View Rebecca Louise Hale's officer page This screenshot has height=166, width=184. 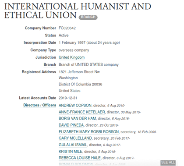tap(80, 158)
